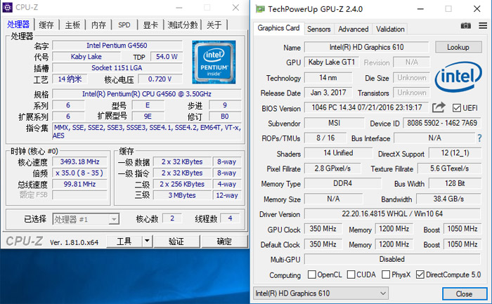Select the 处理器 tab
The width and height of the screenshot is (492, 304).
(x=18, y=24)
